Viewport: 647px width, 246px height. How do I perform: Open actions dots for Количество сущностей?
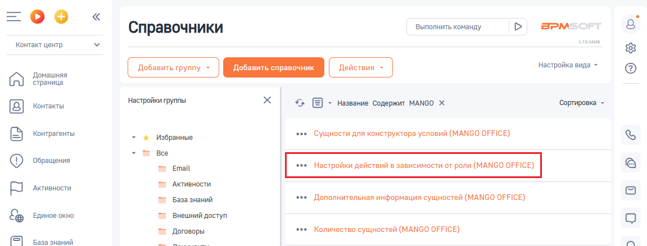pos(302,230)
